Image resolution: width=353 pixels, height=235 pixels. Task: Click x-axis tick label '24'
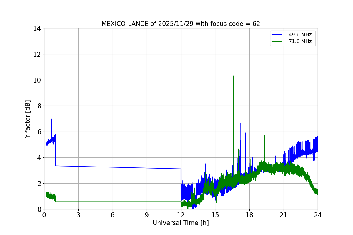coord(318,215)
